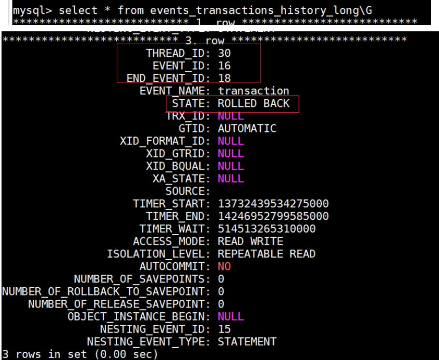Viewport: 439px width, 360px height.
Task: Click the AUTOCOMMIT NO value
Action: [226, 266]
